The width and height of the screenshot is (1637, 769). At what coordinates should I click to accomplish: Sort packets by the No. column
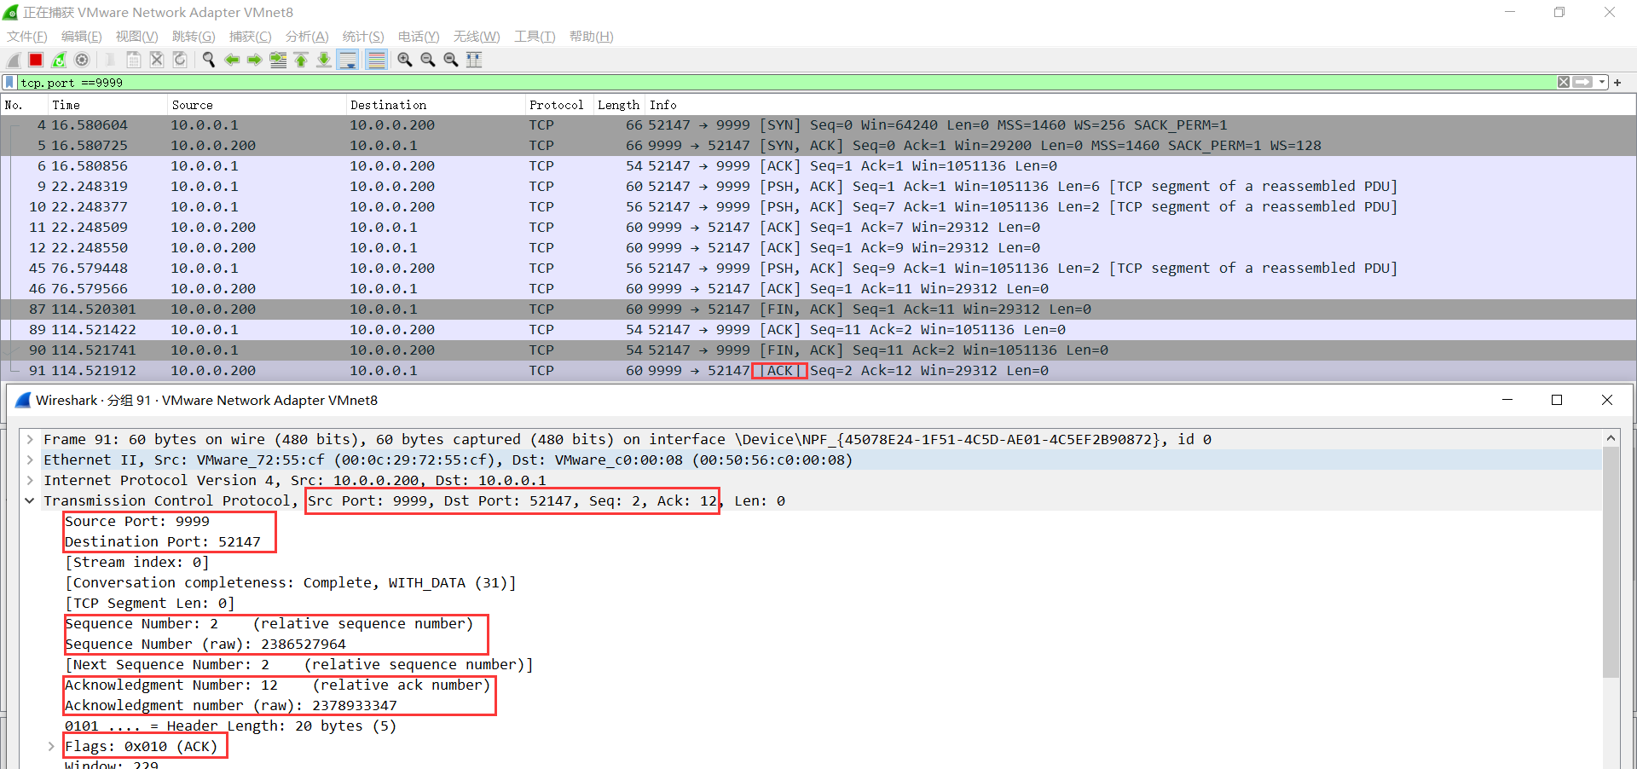[24, 105]
